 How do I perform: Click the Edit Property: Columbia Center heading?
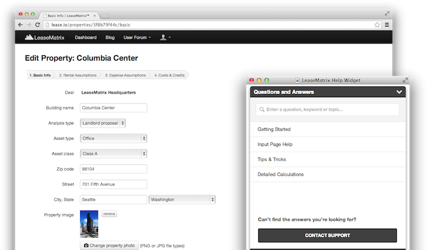81,58
